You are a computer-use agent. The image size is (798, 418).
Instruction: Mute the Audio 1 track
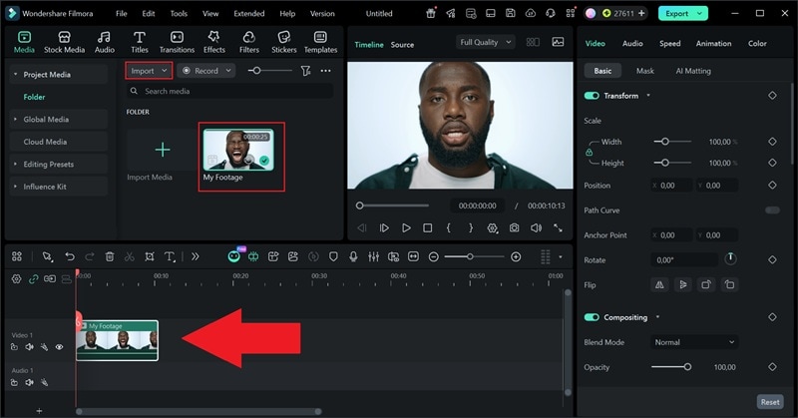point(30,382)
